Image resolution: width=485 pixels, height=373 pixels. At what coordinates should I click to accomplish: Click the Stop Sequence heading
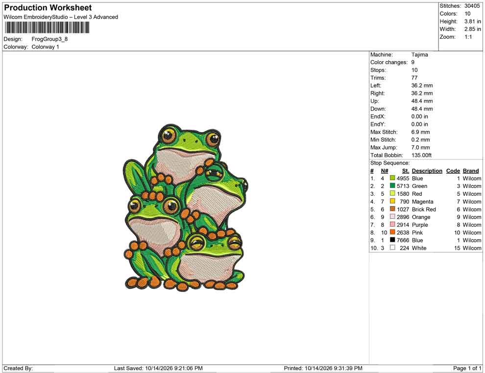click(x=390, y=163)
